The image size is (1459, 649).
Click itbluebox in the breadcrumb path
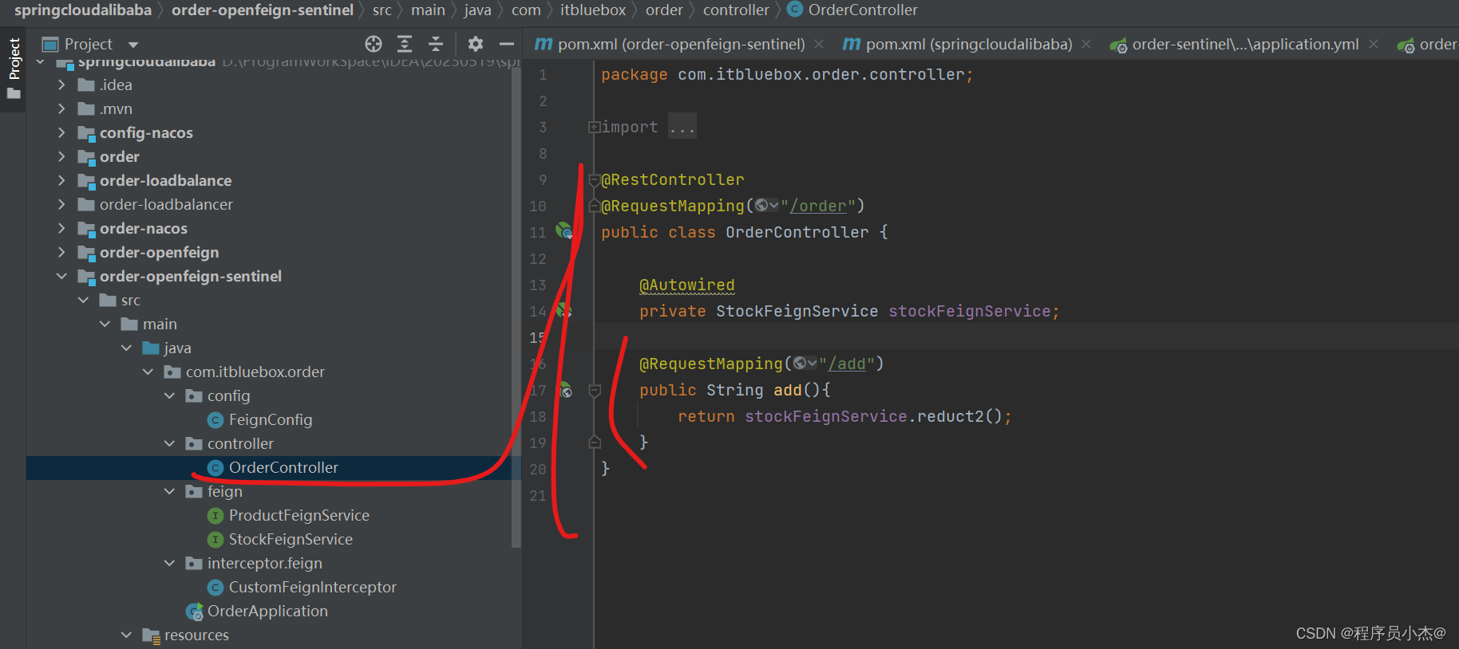coord(593,10)
